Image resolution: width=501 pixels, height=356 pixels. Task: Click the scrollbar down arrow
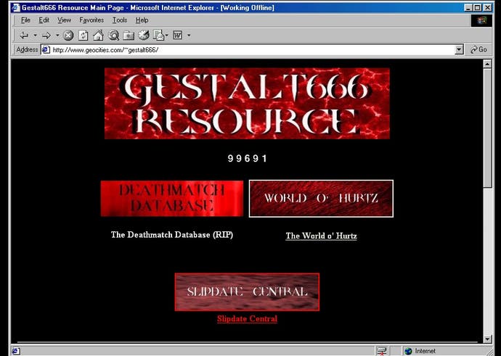point(487,339)
